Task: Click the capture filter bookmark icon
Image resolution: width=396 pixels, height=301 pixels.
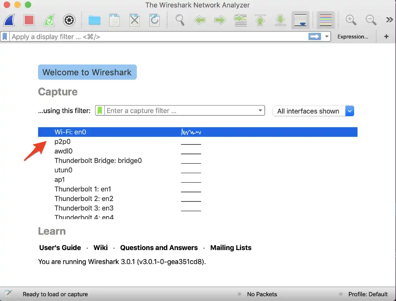Action: pos(100,111)
